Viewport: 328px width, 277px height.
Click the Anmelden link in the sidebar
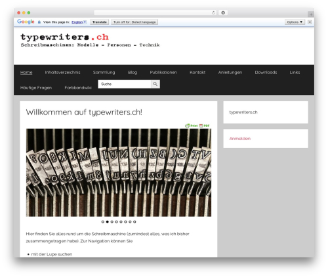click(240, 139)
